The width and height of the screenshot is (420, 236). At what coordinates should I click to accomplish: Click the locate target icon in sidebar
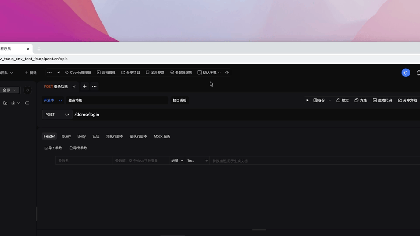(x=28, y=90)
